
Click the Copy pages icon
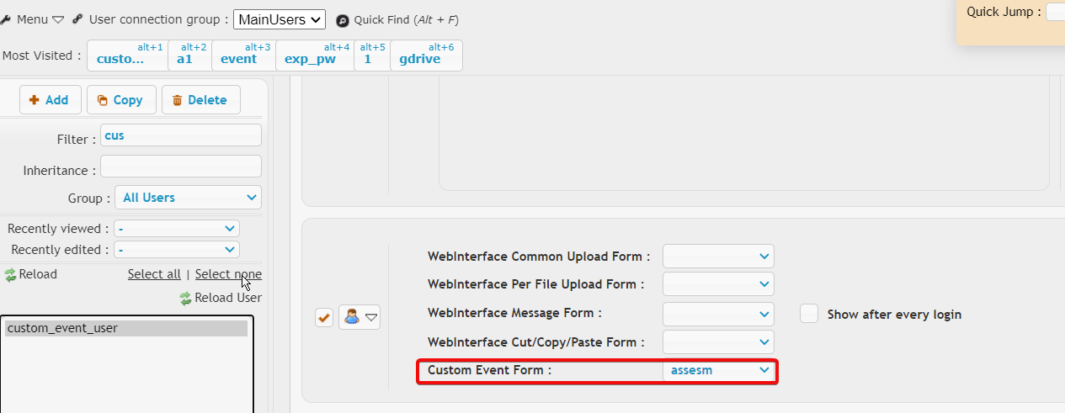pos(102,100)
